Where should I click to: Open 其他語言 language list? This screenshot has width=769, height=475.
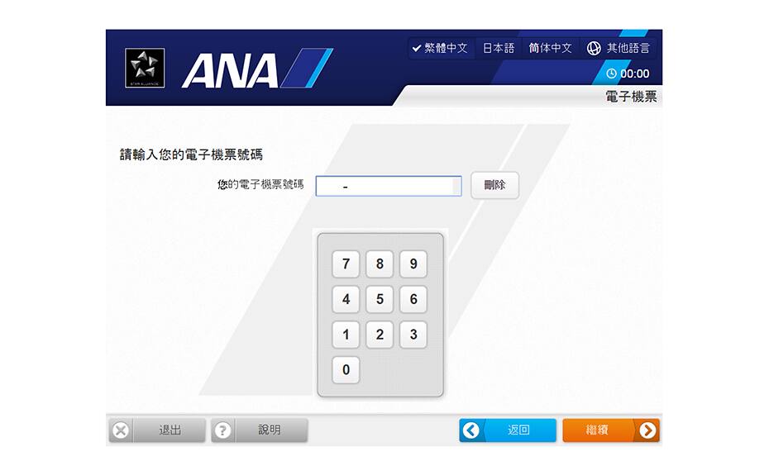point(618,48)
